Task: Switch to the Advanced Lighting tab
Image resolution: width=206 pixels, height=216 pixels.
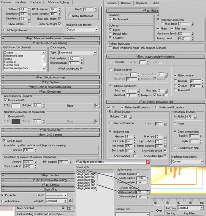Action: pyautogui.click(x=58, y=2)
